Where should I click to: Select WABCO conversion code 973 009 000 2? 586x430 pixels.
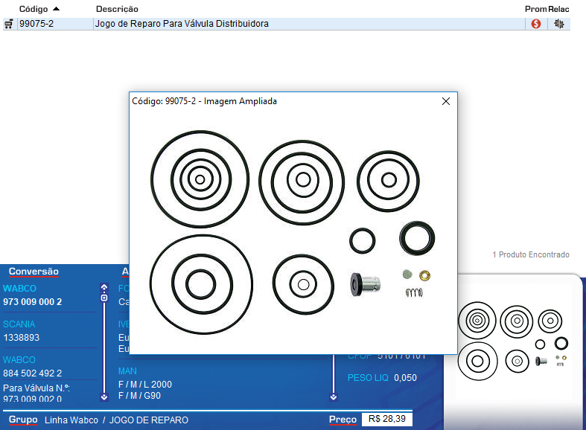[33, 301]
